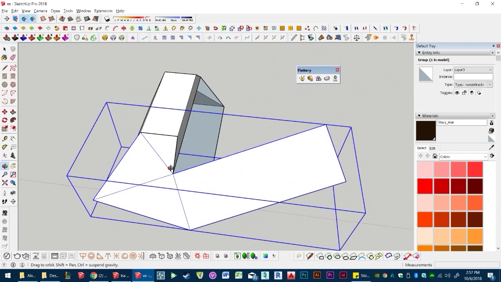Click first Flattery toolbar icon
501x282 pixels.
(302, 79)
